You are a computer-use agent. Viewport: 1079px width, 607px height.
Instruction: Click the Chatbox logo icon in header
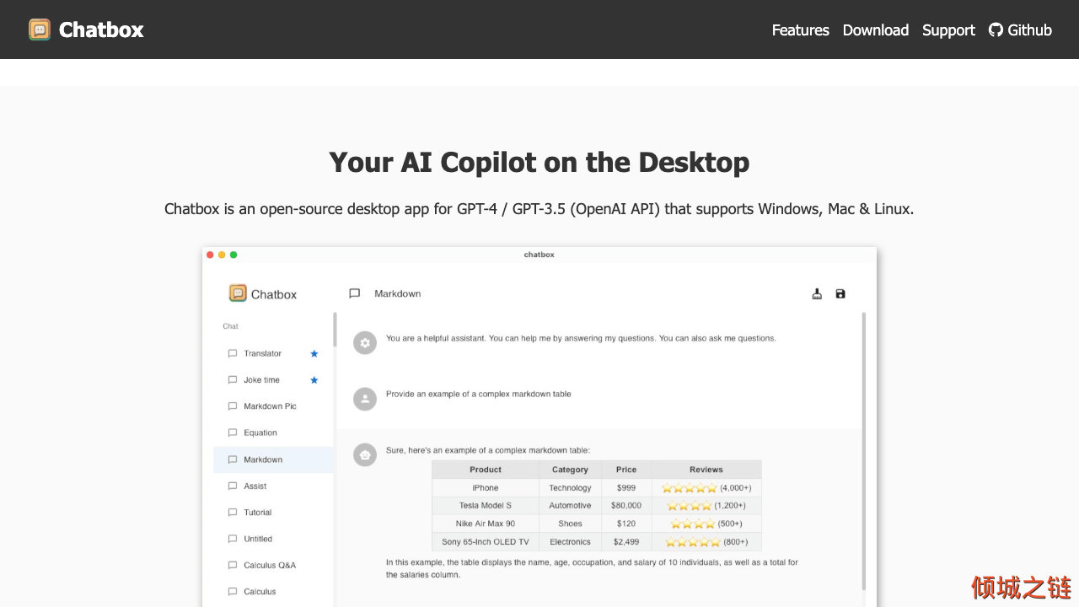(40, 30)
